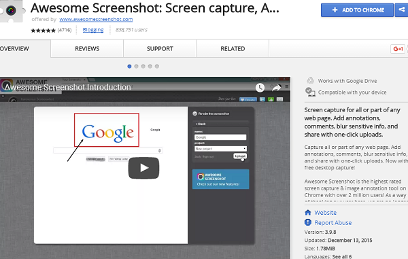408x259 pixels.
Task: Select the fifth carousel dot
Action: coord(157,67)
